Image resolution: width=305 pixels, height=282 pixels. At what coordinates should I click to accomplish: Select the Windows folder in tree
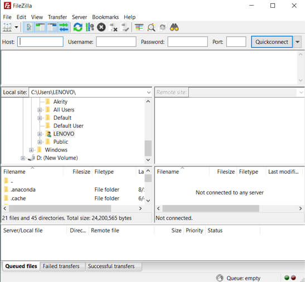[x=56, y=150]
